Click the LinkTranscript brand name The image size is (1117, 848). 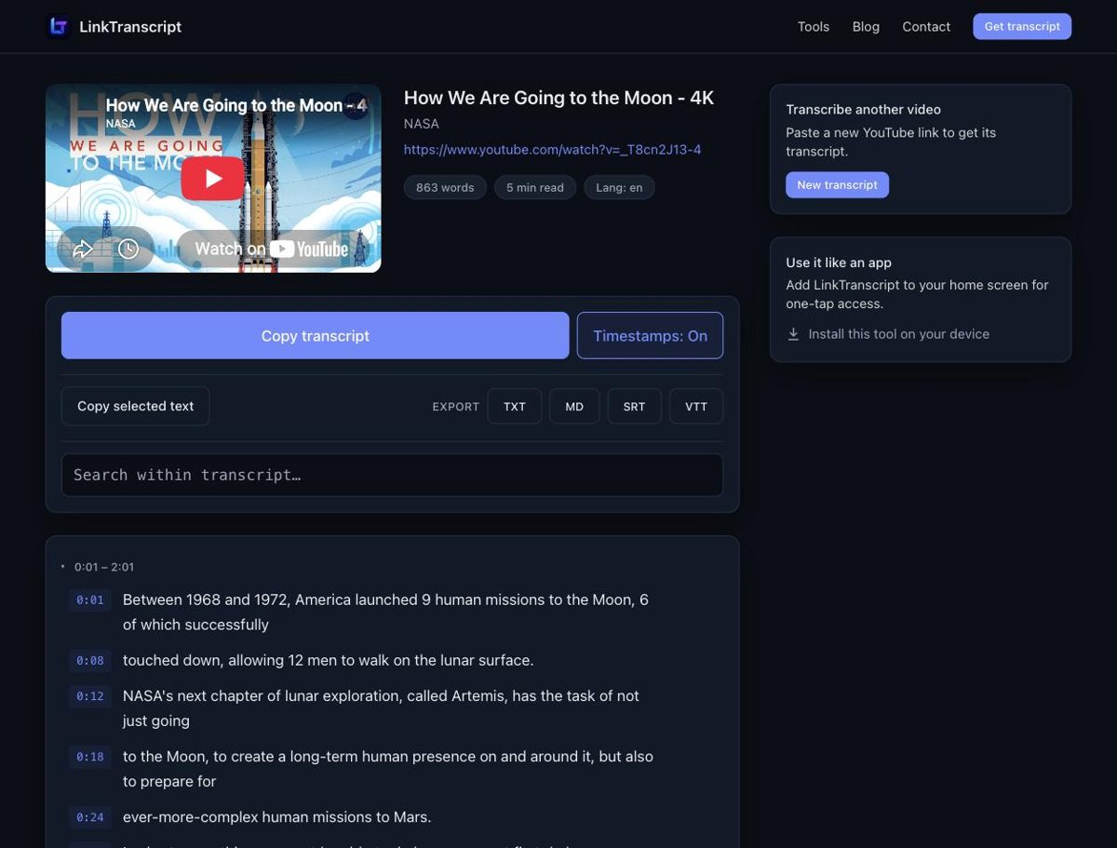(130, 26)
